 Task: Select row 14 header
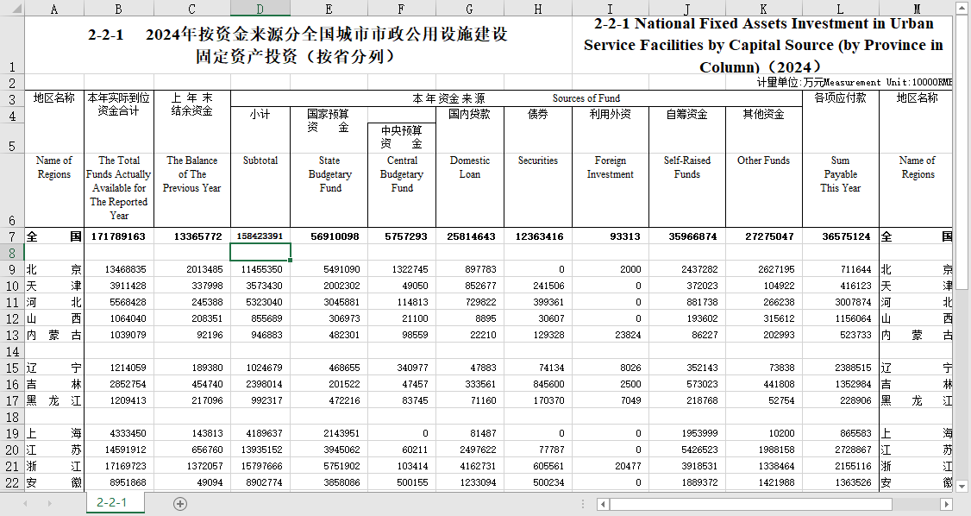click(x=12, y=351)
